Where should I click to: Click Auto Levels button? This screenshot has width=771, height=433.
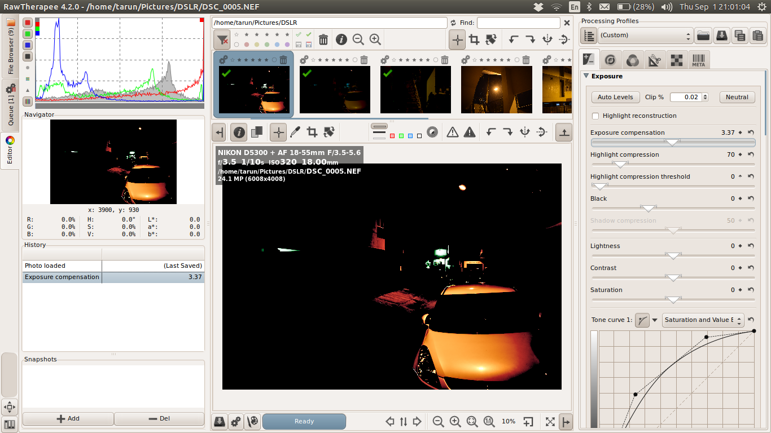615,97
